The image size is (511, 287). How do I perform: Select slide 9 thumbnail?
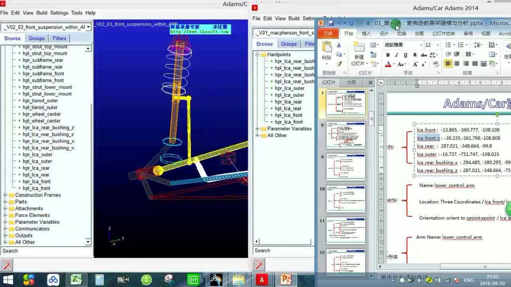(x=346, y=167)
